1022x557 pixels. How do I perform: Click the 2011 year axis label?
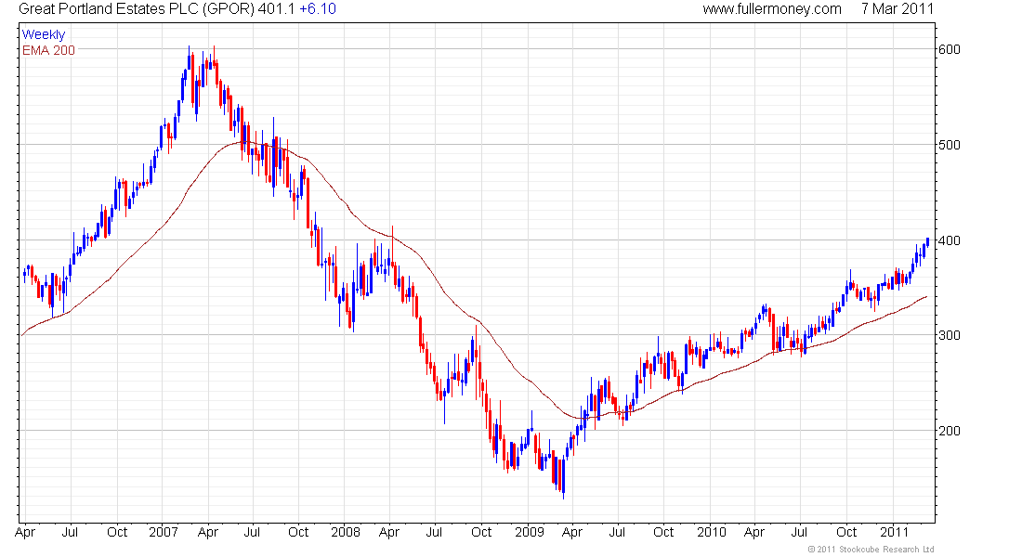coord(894,532)
